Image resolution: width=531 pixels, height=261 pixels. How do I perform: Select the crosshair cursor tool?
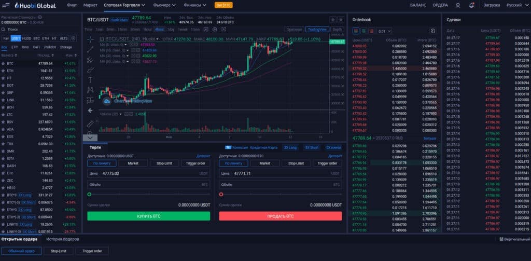tap(90, 39)
